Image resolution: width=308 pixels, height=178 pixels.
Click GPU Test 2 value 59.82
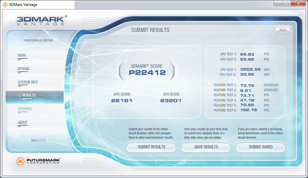pos(247,59)
